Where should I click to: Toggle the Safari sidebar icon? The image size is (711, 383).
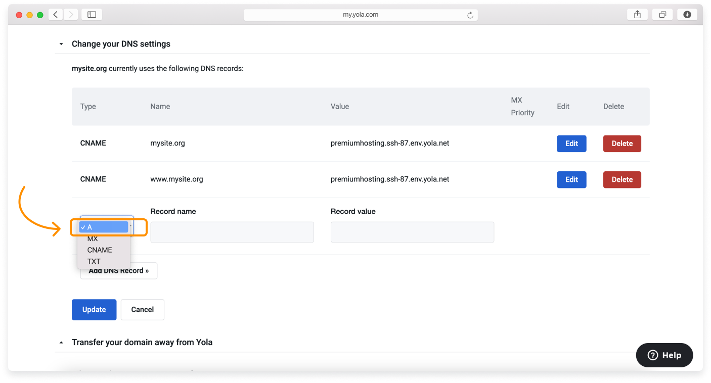[x=92, y=14]
